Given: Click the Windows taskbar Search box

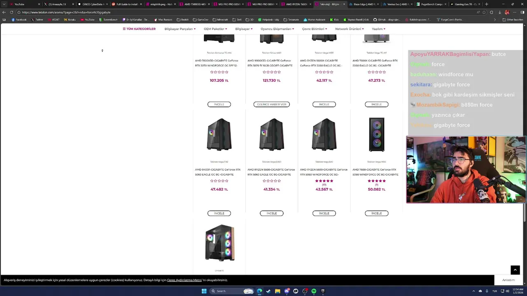Looking at the screenshot, I should point(232,291).
